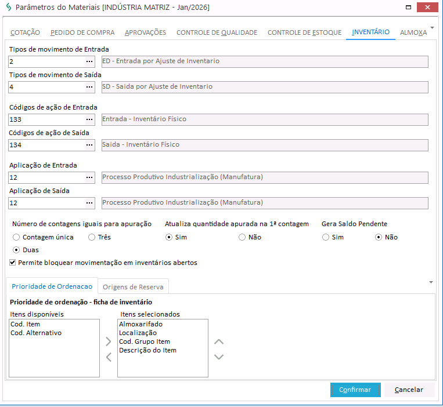Cancel the changes with Cancelar
The image size is (443, 407).
[x=409, y=390]
